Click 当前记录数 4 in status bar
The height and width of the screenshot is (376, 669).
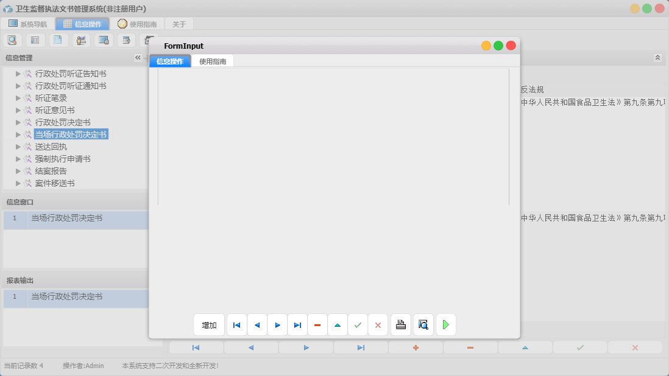24,366
